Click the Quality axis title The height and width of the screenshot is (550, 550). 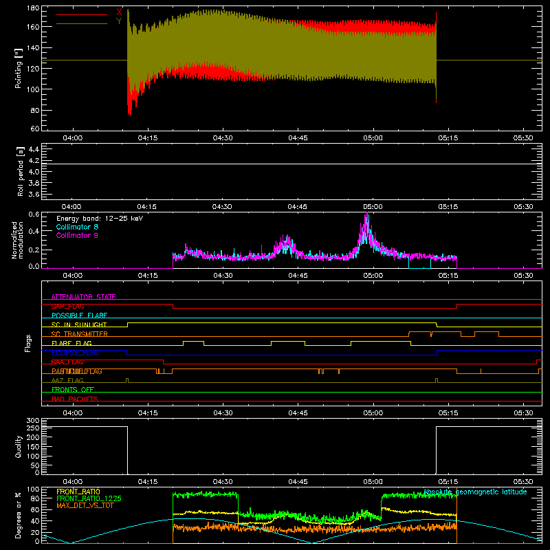click(x=19, y=446)
